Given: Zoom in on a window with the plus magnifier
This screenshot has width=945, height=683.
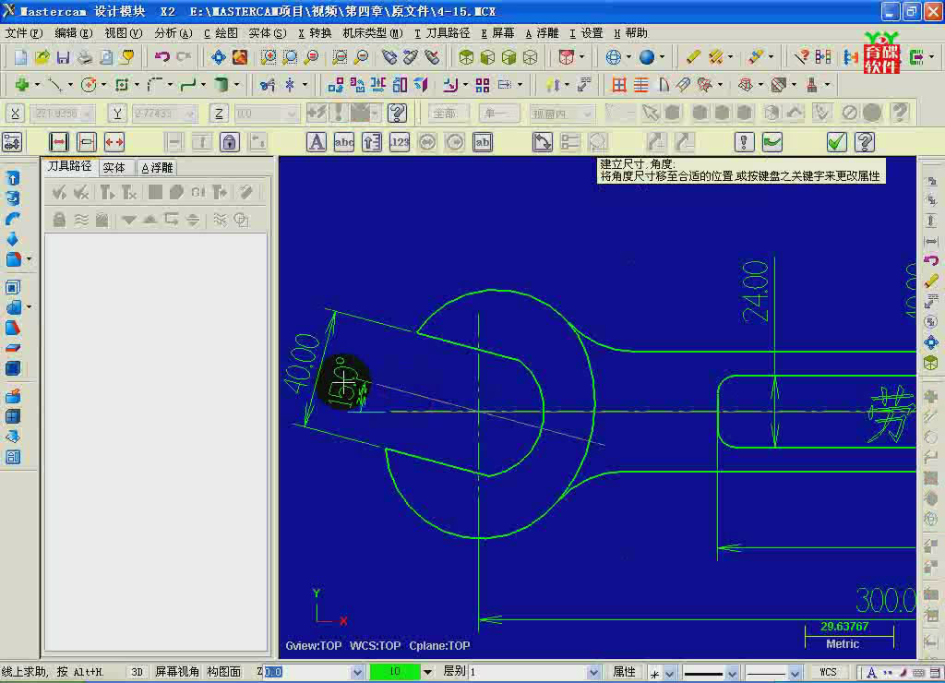Looking at the screenshot, I should pos(269,57).
